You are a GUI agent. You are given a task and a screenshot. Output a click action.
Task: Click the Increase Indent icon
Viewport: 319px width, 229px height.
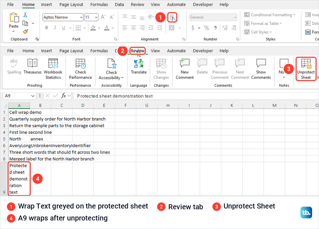(x=159, y=27)
